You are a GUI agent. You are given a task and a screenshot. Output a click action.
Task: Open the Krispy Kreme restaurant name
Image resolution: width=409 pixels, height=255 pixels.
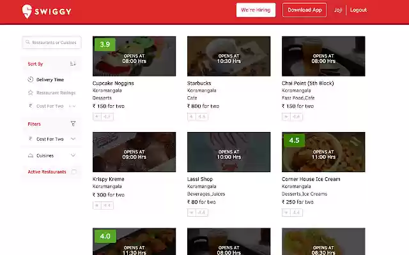[108, 179]
